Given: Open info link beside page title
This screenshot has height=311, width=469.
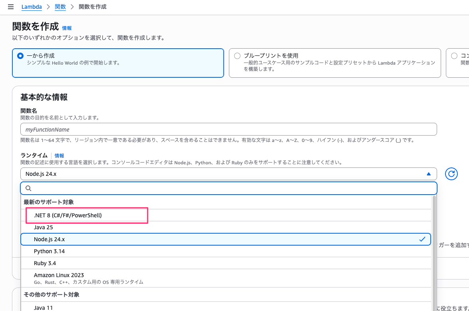Looking at the screenshot, I should coord(67,28).
